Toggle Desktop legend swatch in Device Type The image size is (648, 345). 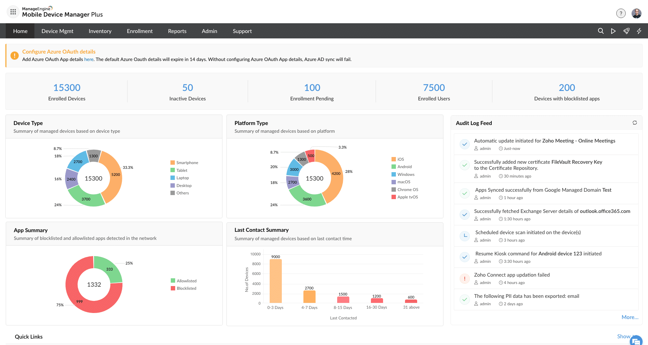173,185
